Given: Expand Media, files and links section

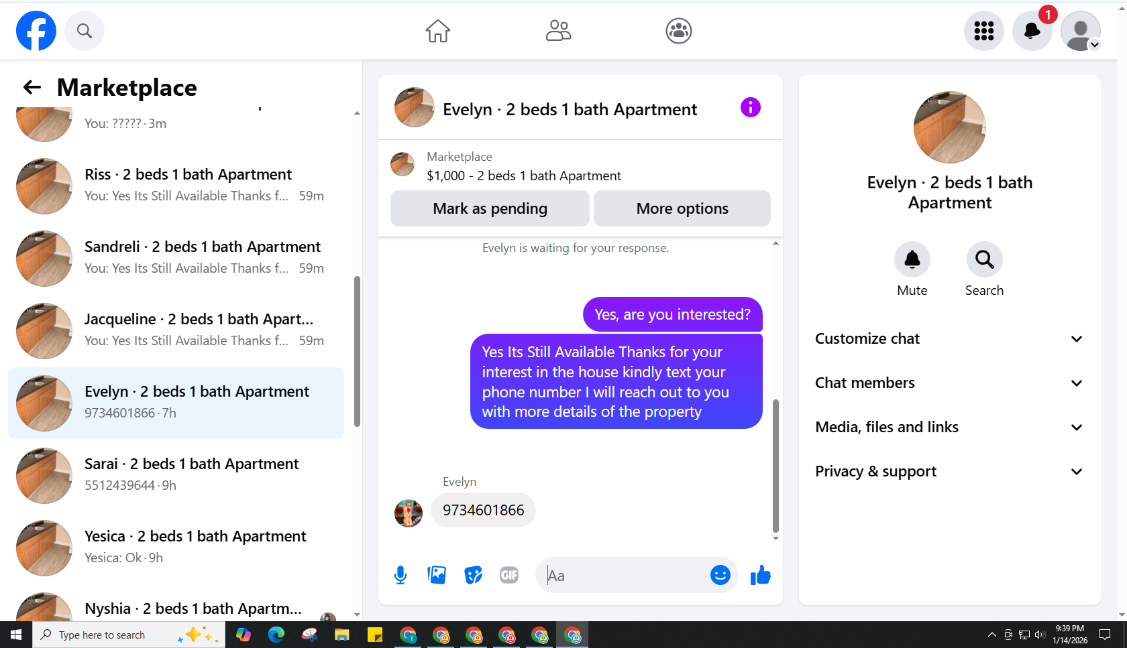Looking at the screenshot, I should [949, 428].
